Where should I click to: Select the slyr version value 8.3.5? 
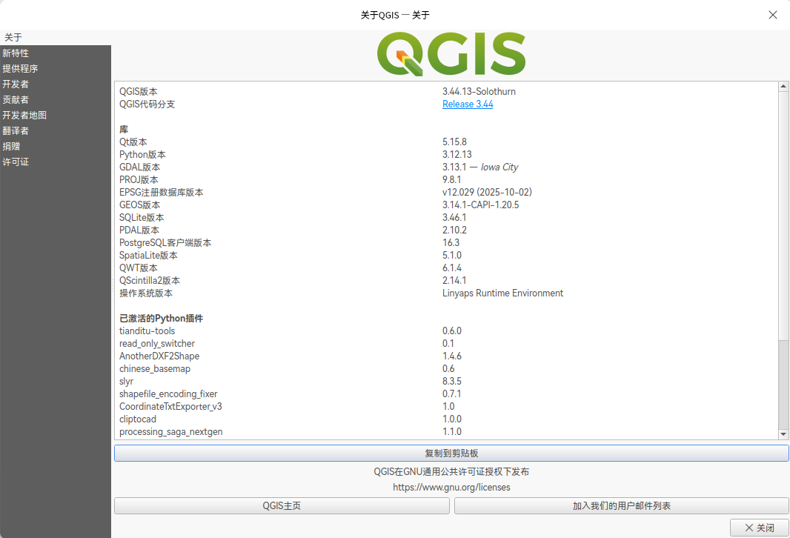(452, 382)
